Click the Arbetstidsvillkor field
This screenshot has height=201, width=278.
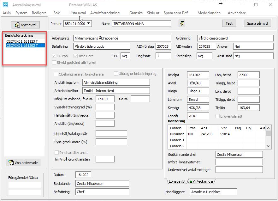pyautogui.click(x=116, y=91)
